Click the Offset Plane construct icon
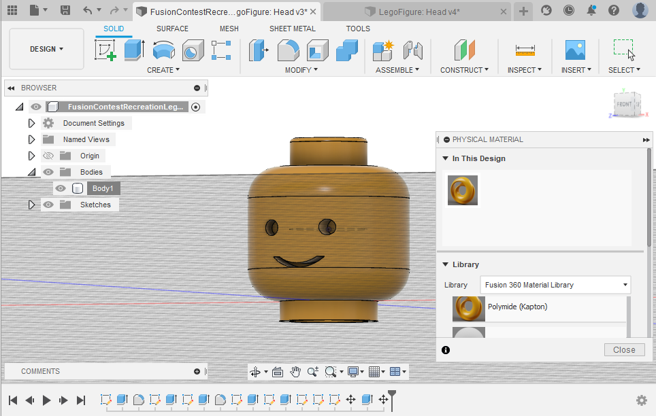Viewport: 656px width, 416px height. click(x=464, y=50)
